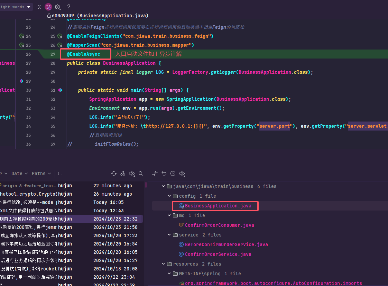Click the collapse unchanged fragments icon
388x286 pixels.
tap(39, 7)
